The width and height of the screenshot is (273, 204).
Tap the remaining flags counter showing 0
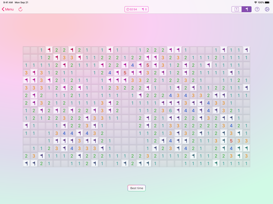[x=144, y=9]
